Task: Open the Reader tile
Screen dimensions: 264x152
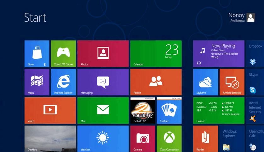Action: tap(205, 139)
